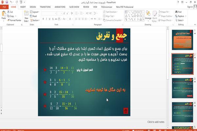
Task: Open PowerPoint Help question mark
Action: 178,2
